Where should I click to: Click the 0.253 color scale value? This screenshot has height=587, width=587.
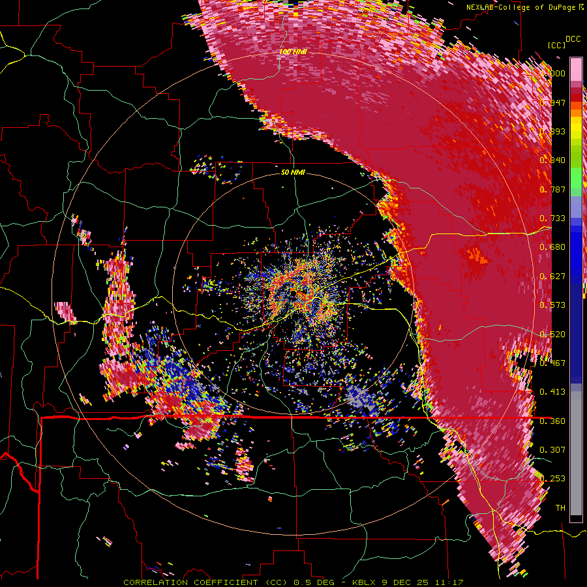point(552,479)
